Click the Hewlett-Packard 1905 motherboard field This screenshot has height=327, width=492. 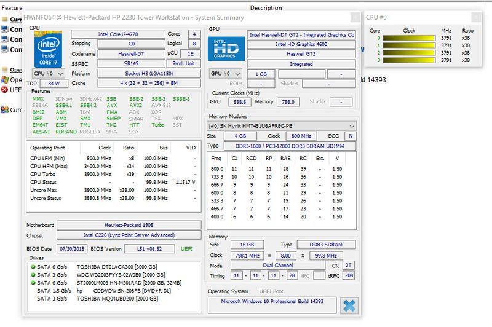click(x=129, y=225)
